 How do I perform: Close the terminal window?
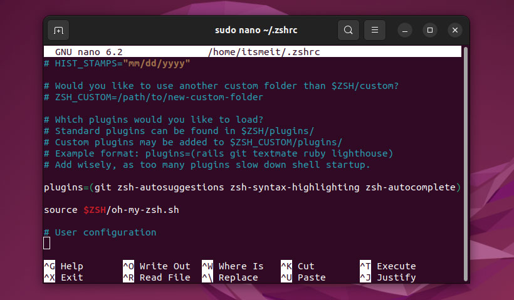[x=454, y=30]
